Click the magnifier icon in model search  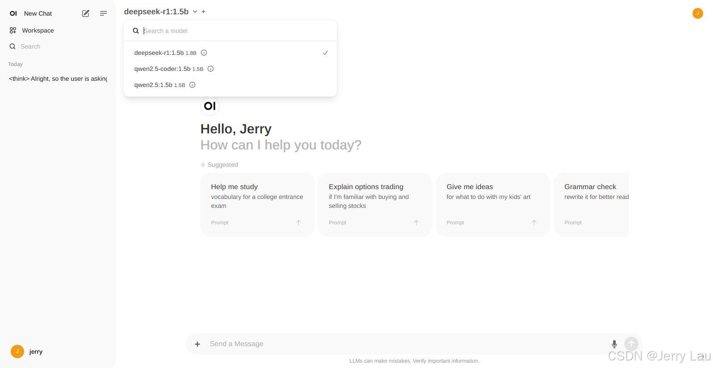(136, 31)
